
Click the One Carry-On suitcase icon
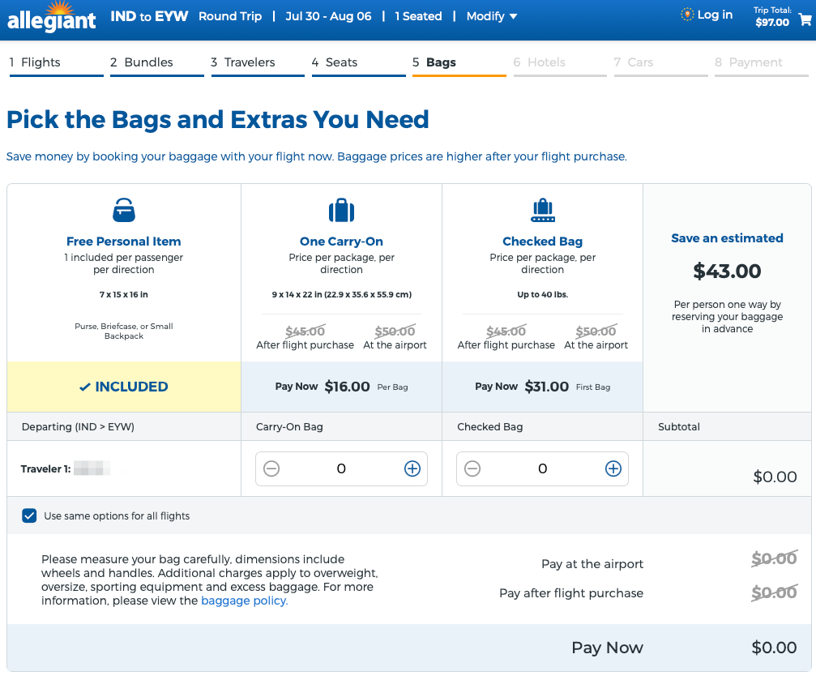pos(341,212)
